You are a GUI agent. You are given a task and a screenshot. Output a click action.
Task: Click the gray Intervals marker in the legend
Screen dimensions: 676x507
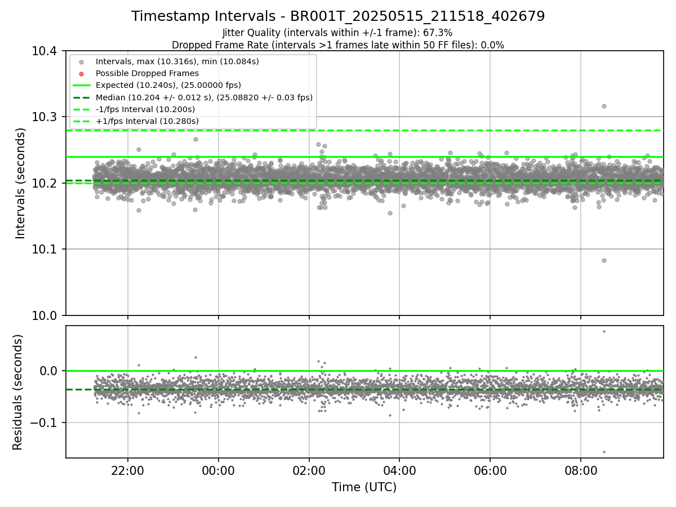click(82, 62)
